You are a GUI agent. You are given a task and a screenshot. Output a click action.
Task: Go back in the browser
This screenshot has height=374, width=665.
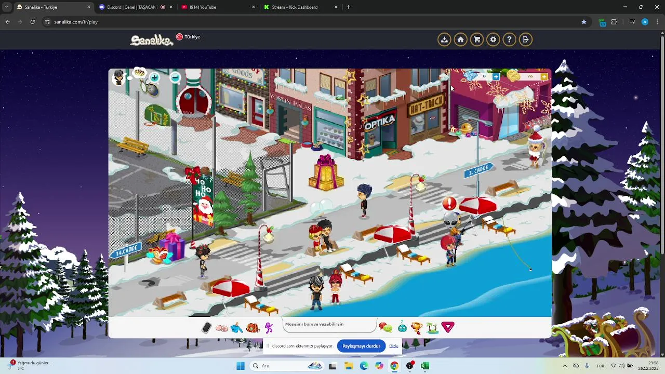7,22
